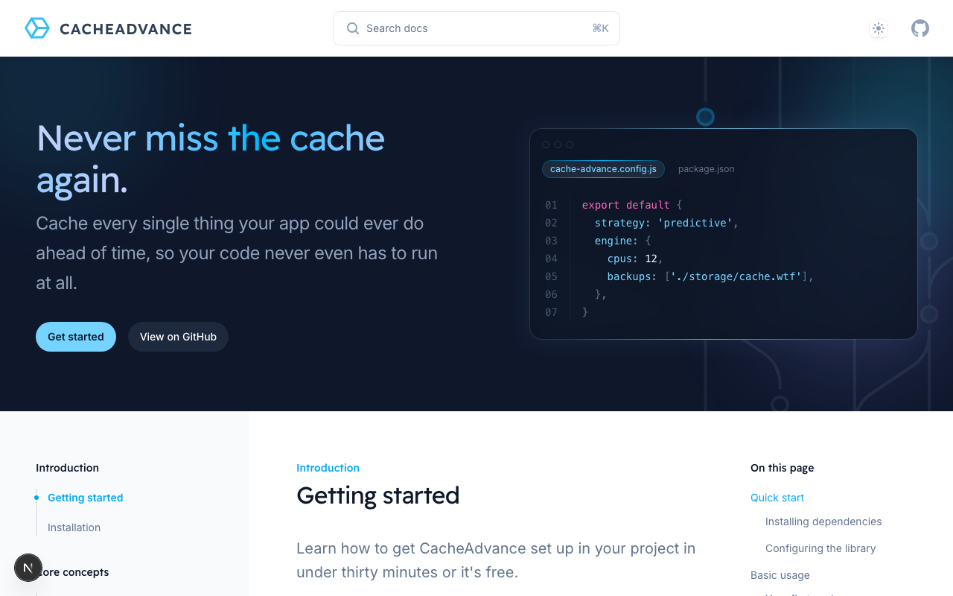The image size is (953, 596).
Task: Click the View on GitHub button
Action: (178, 337)
